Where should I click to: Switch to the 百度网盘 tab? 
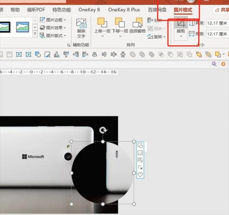(x=157, y=10)
